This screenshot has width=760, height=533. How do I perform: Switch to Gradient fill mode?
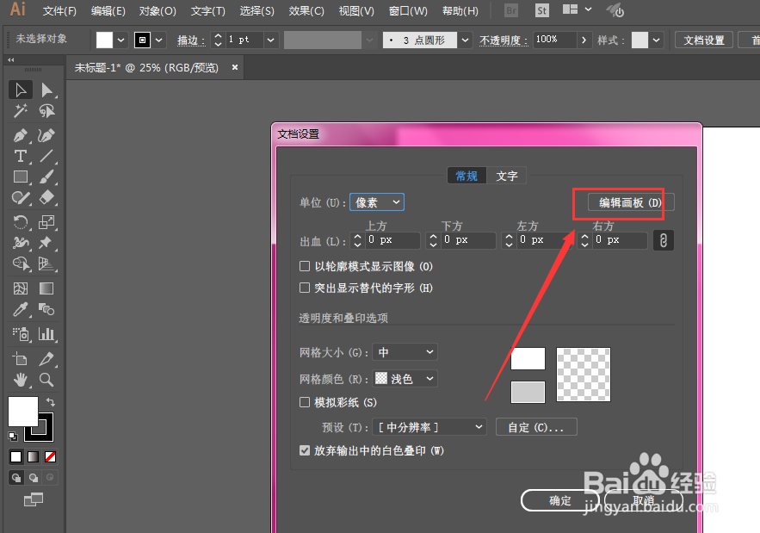pos(33,457)
